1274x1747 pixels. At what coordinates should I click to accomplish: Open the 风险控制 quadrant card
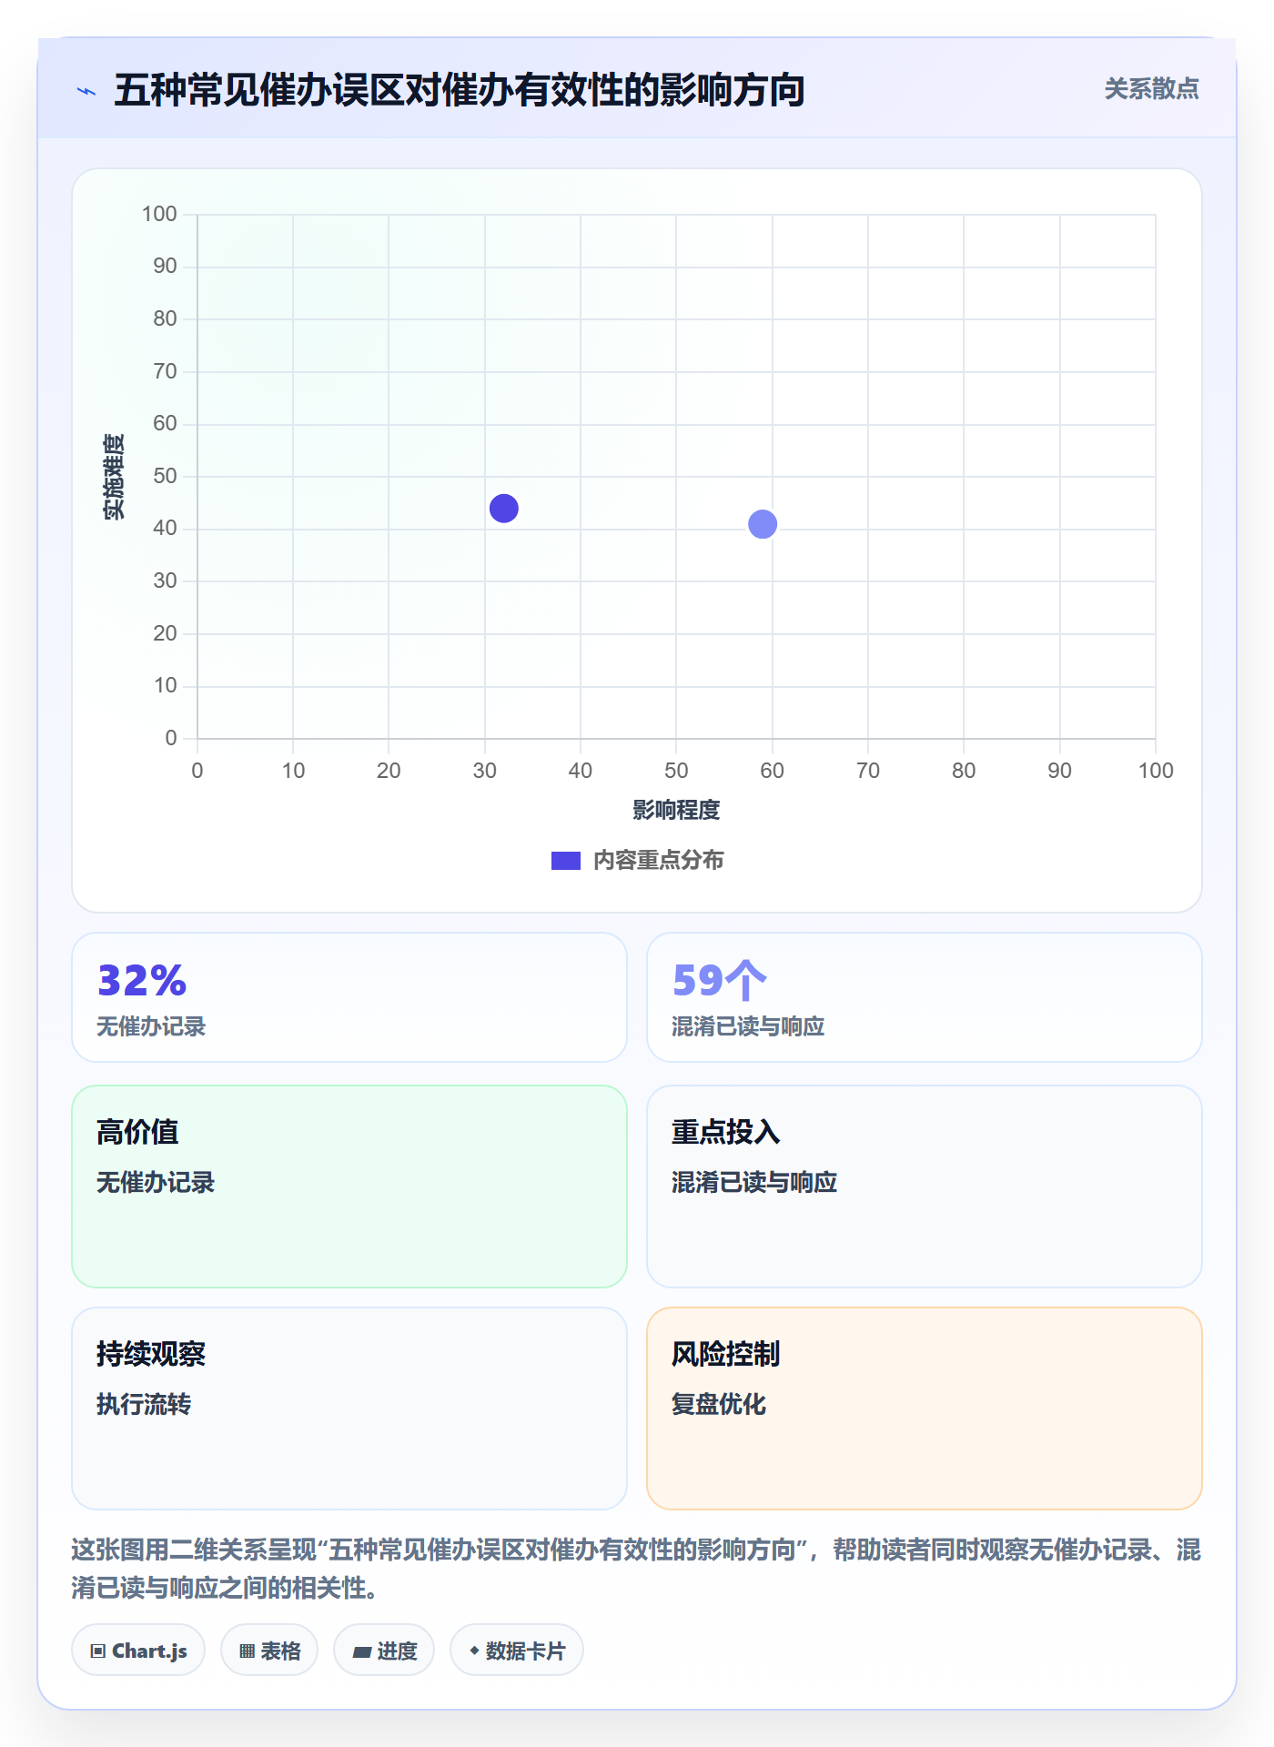click(925, 1409)
